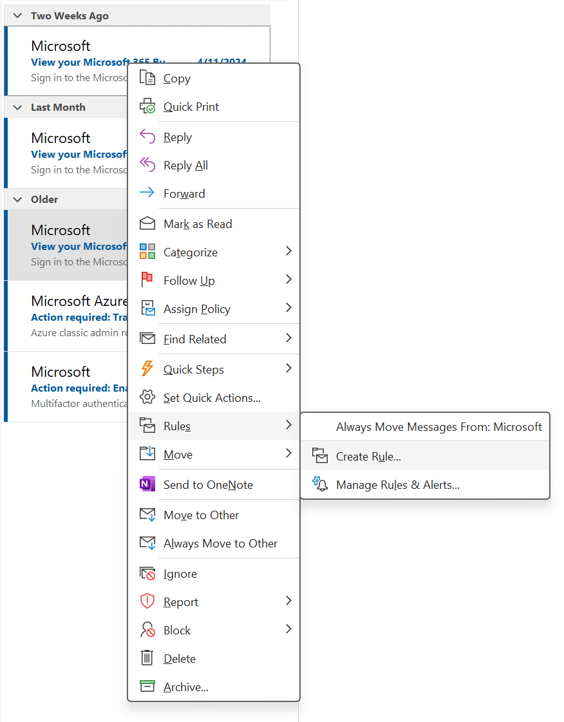
Task: Click the Set Quick Actions gear icon
Action: (147, 397)
